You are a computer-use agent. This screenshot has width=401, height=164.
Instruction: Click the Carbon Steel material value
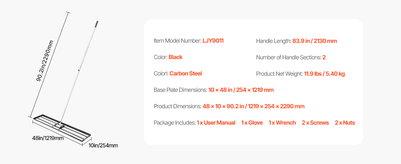(x=185, y=74)
